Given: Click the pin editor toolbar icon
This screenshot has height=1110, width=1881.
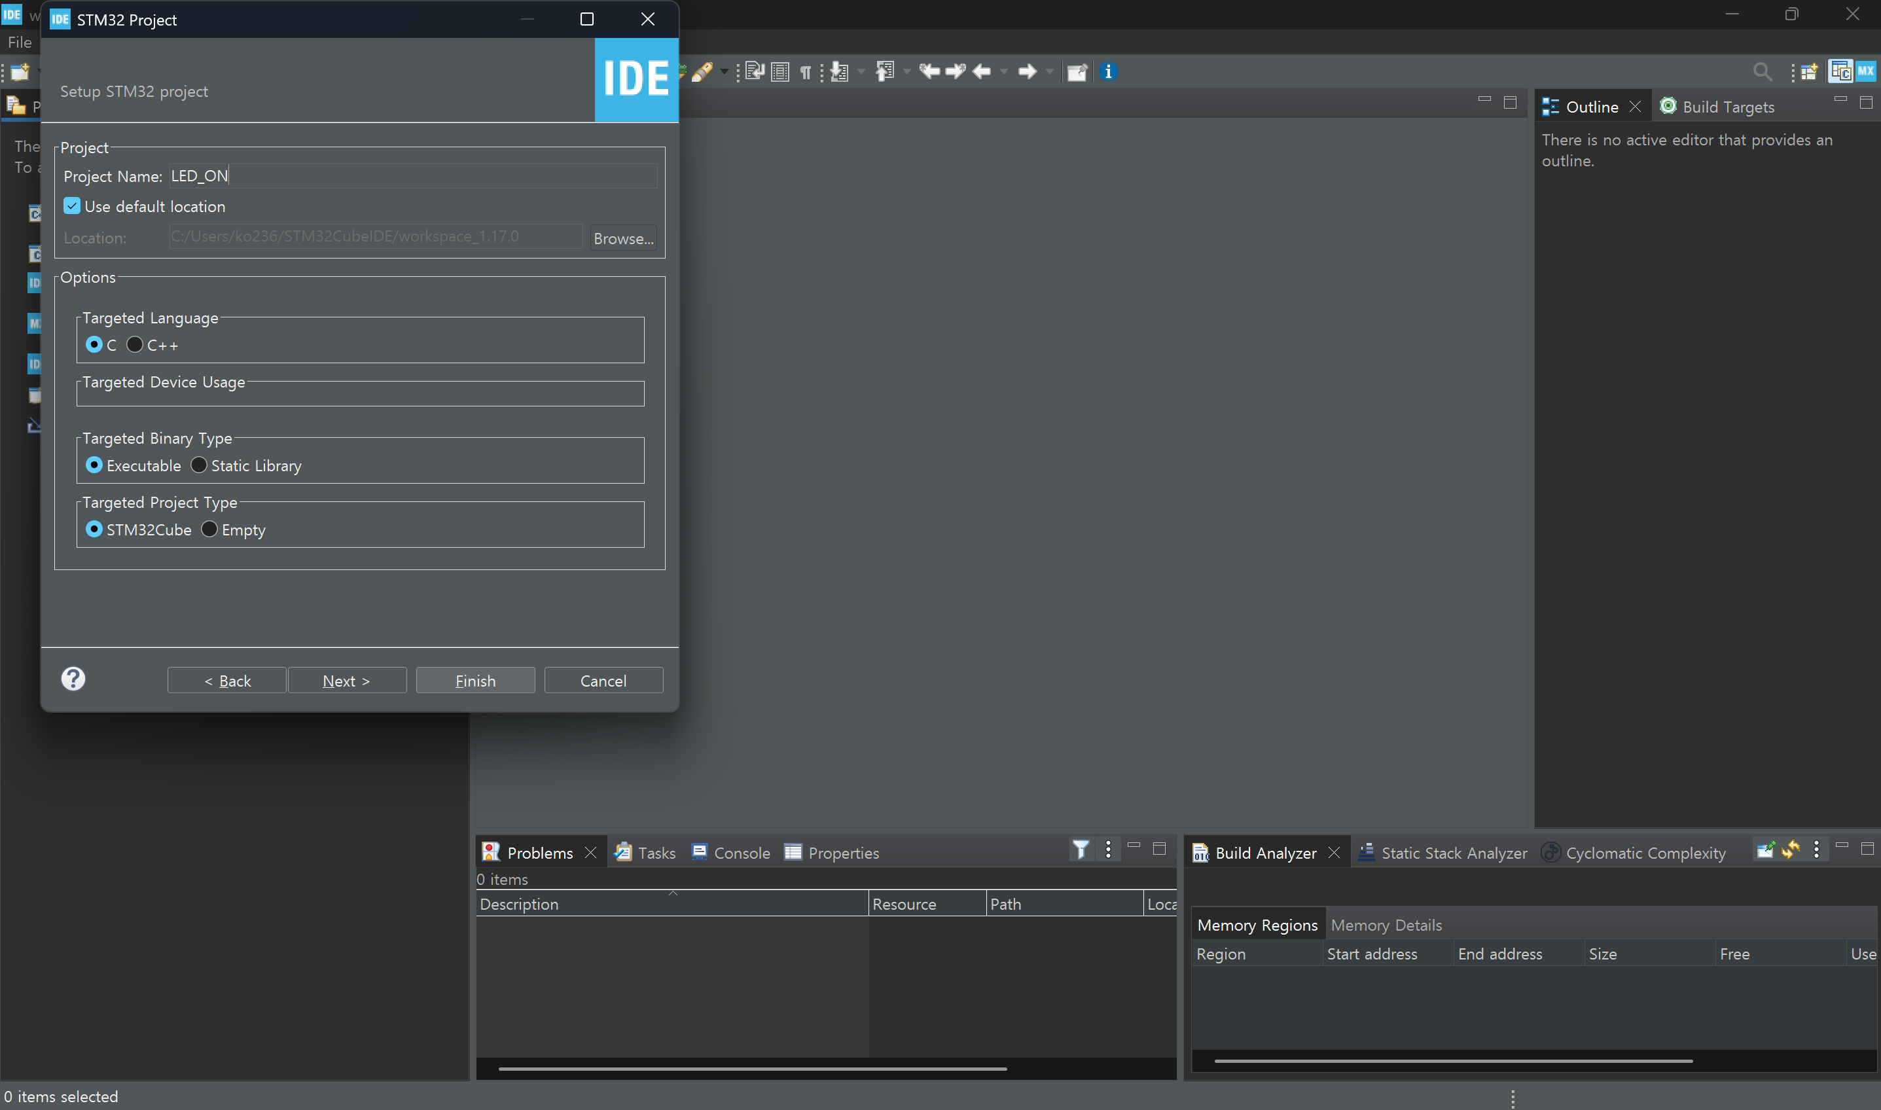Looking at the screenshot, I should click(1077, 72).
